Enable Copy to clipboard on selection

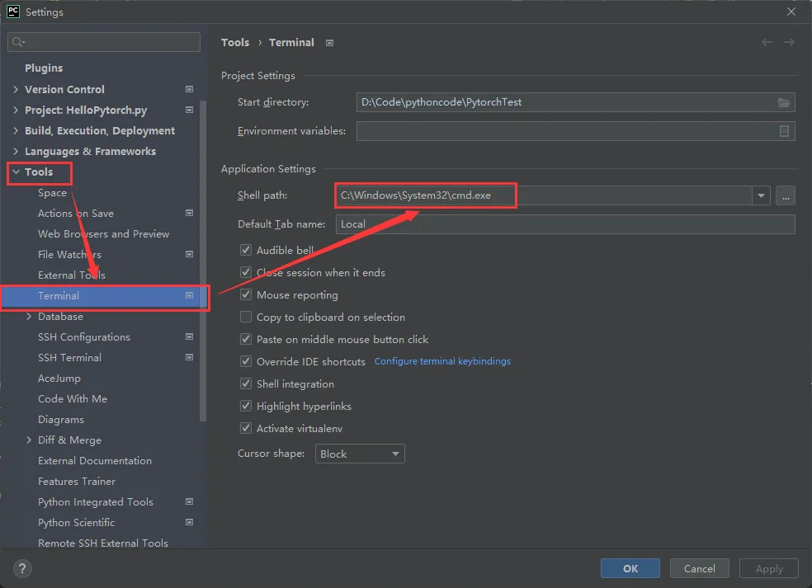tap(246, 317)
